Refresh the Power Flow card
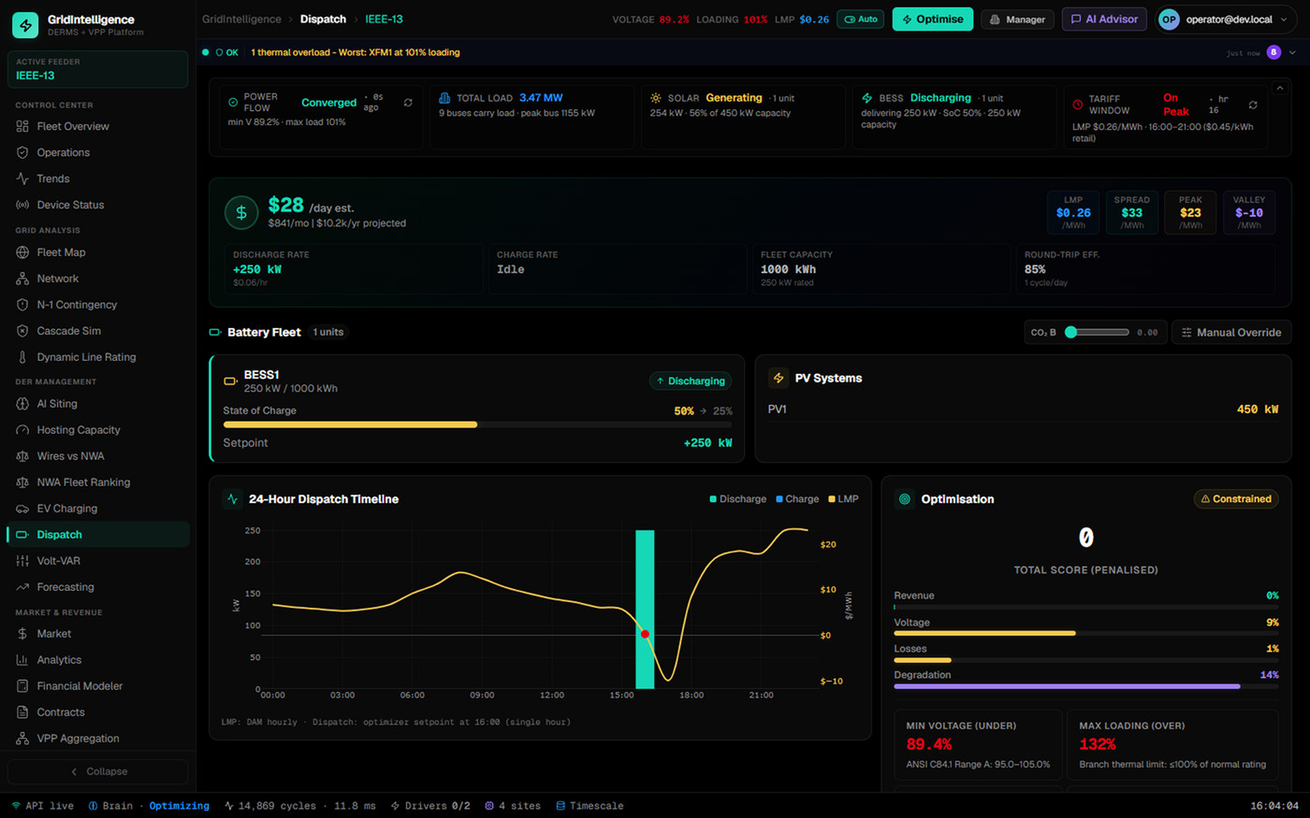Viewport: 1310px width, 818px height. (408, 102)
